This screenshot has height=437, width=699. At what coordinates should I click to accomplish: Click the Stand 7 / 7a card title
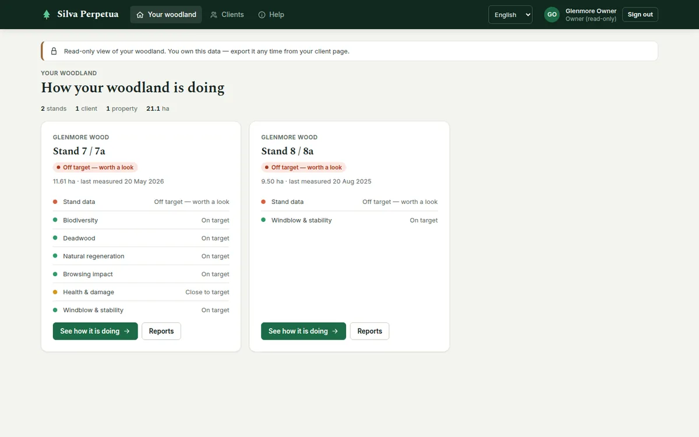tap(79, 151)
